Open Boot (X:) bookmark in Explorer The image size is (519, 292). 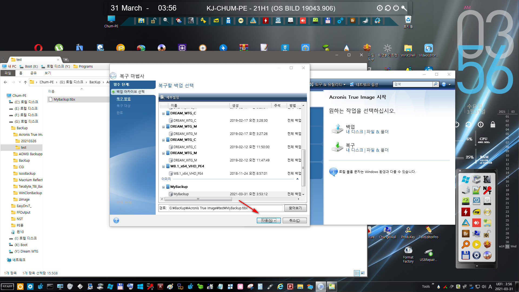pyautogui.click(x=29, y=66)
